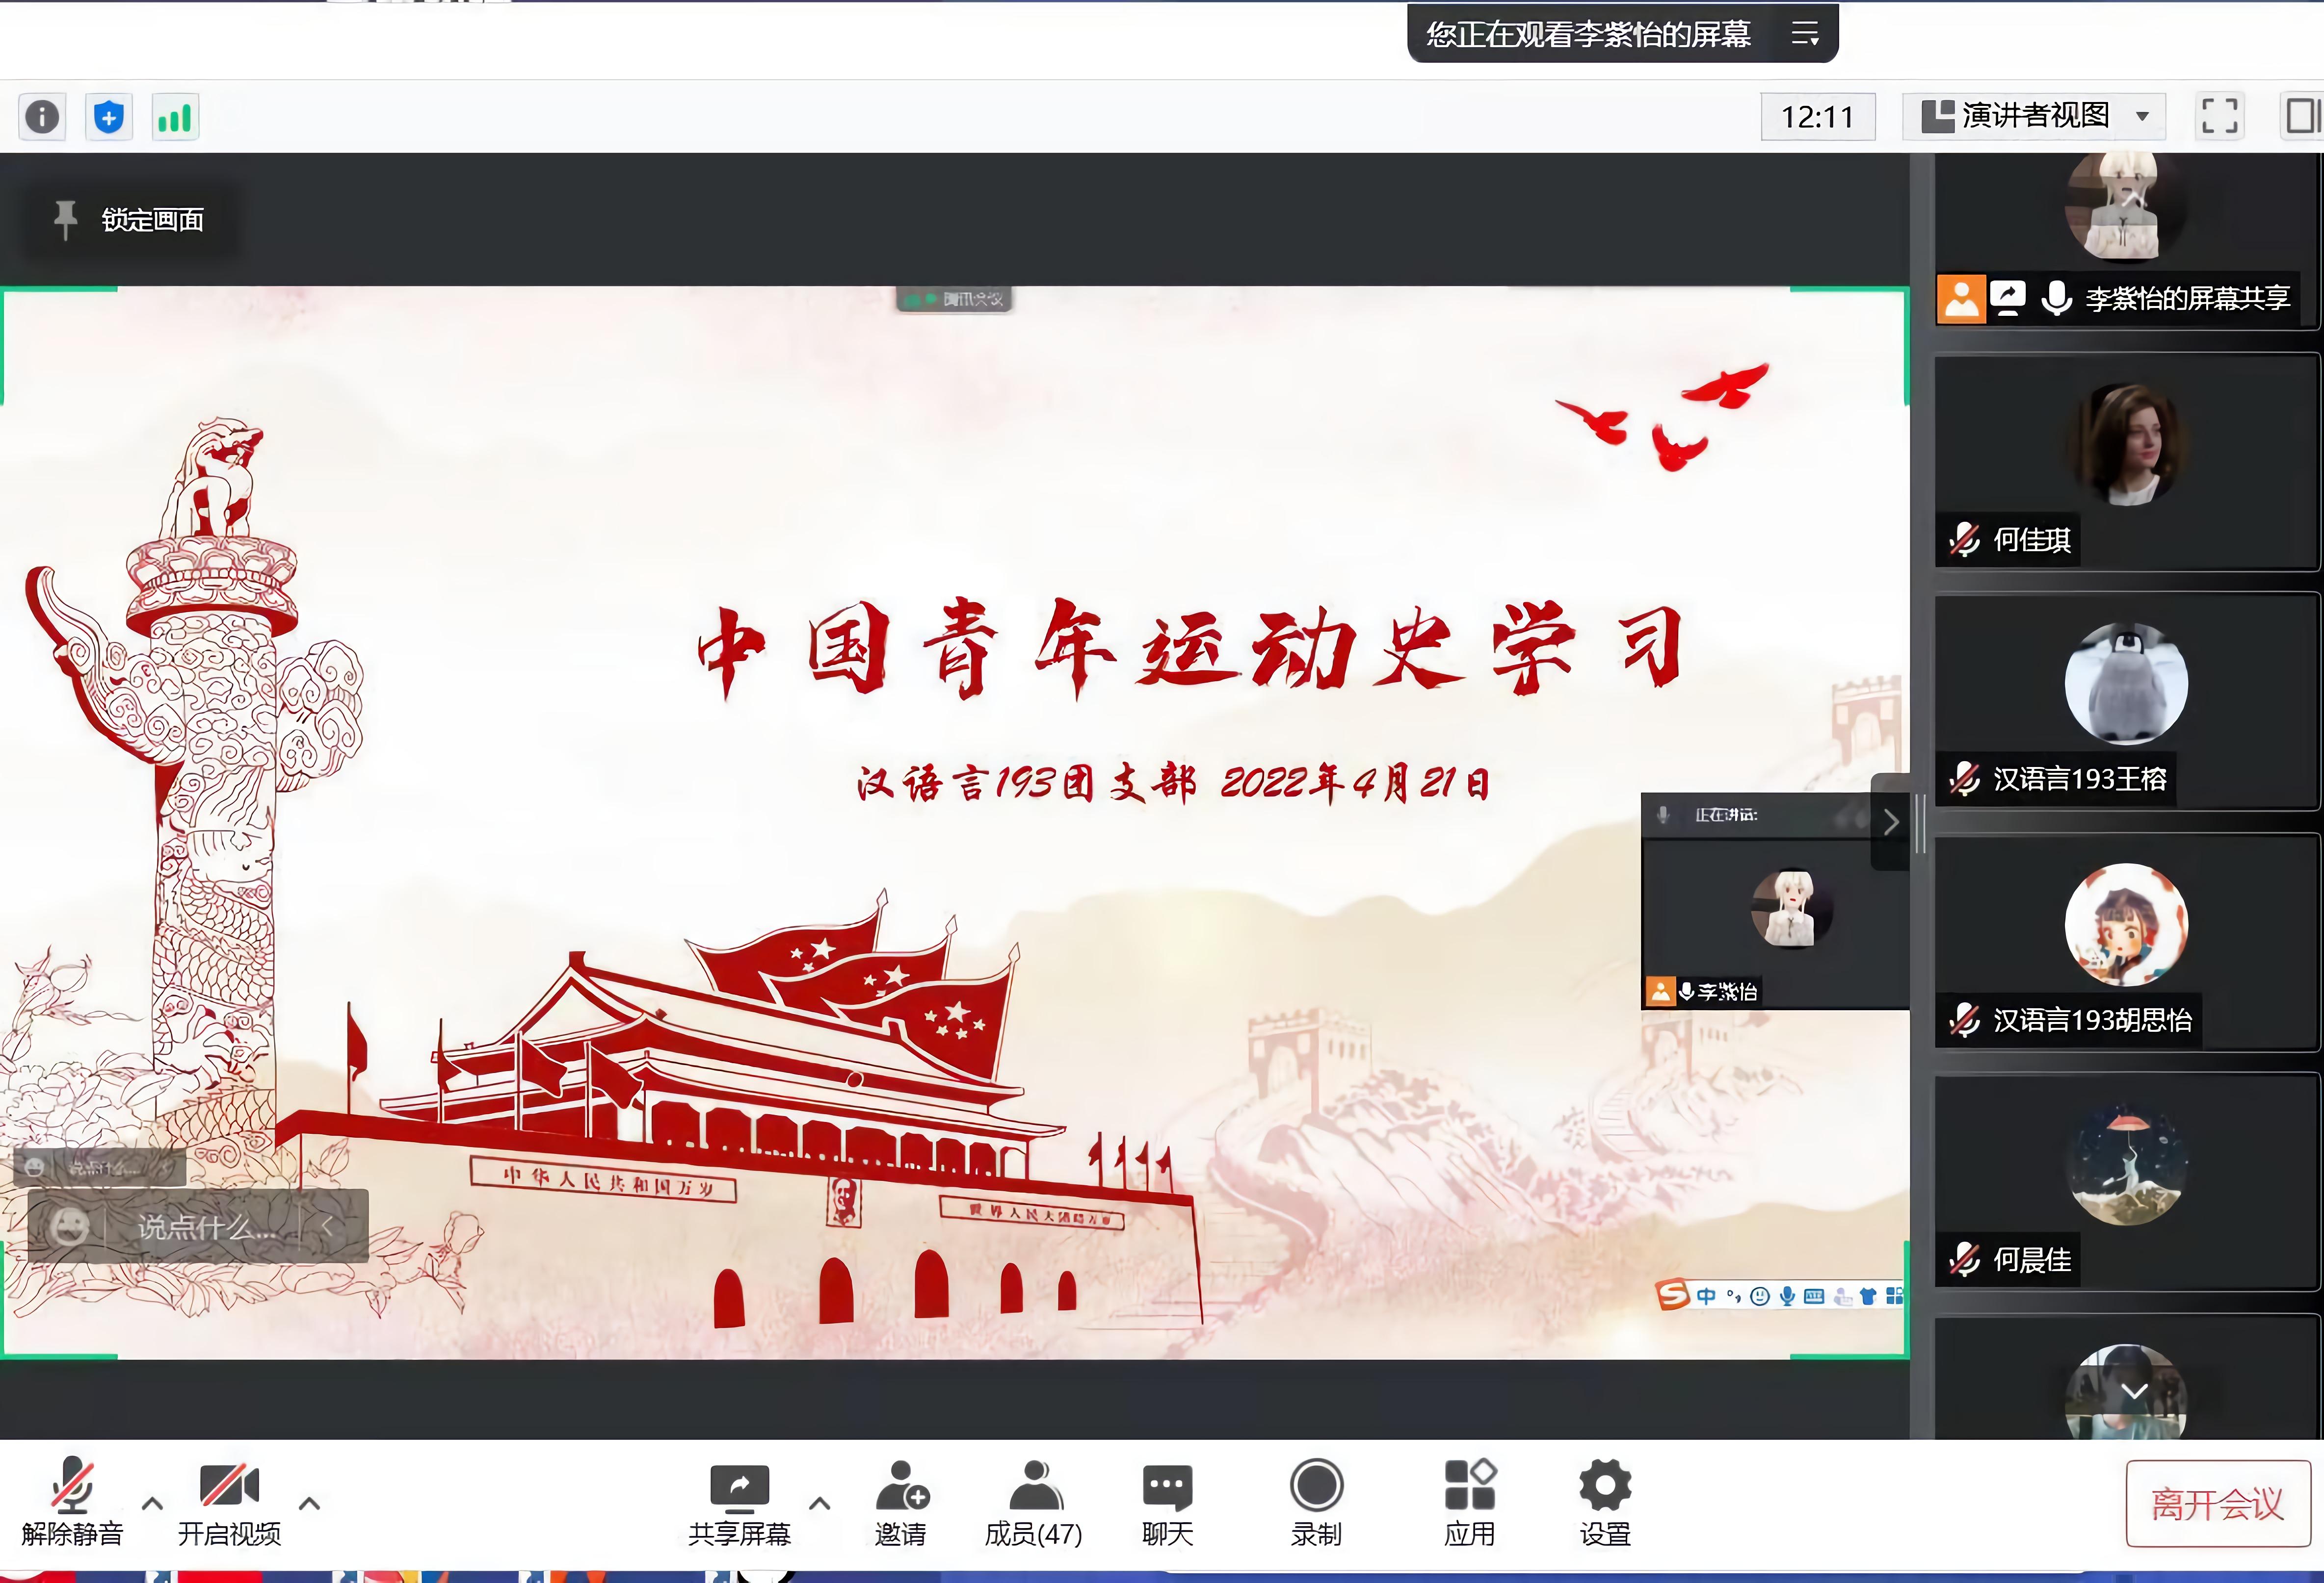Screen dimensions: 2324x1583
Task: Open the screen viewing options menu at top
Action: pos(1804,34)
